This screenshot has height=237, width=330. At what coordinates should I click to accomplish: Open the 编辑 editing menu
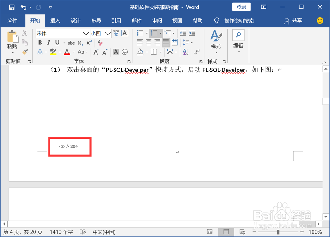coord(238,42)
